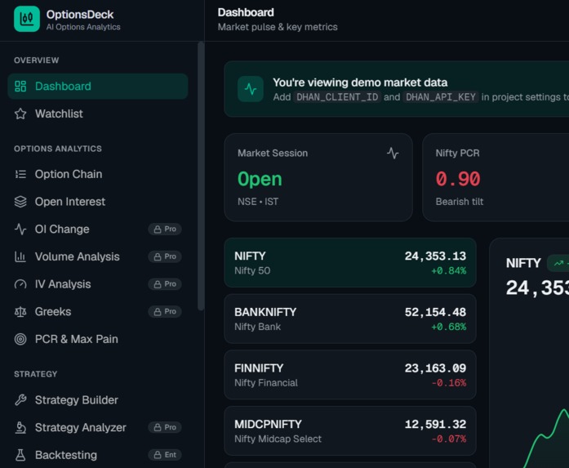
Task: Select the MIDCPNIFTY index card
Action: click(350, 431)
